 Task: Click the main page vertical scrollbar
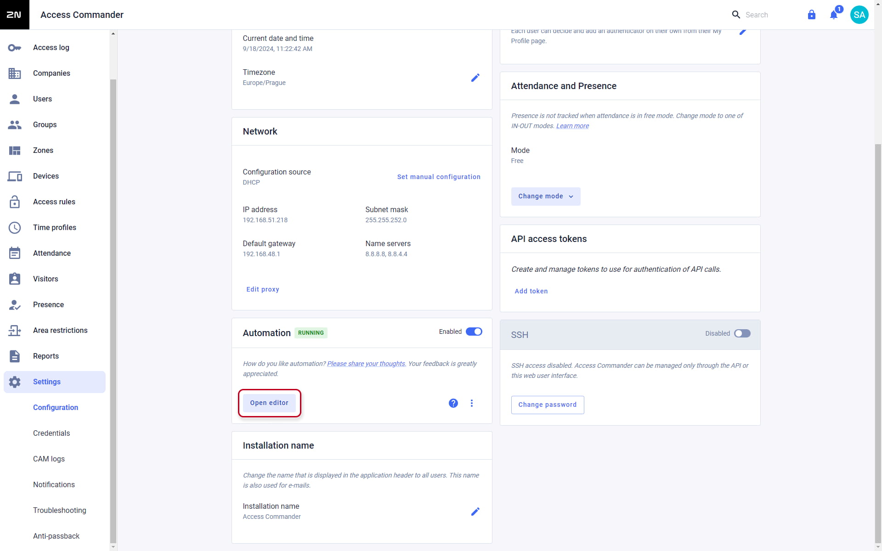point(878,343)
